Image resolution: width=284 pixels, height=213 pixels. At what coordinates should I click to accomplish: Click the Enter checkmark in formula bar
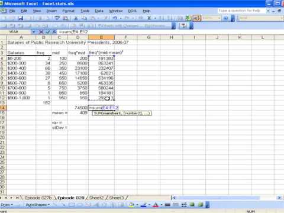pos(48,32)
